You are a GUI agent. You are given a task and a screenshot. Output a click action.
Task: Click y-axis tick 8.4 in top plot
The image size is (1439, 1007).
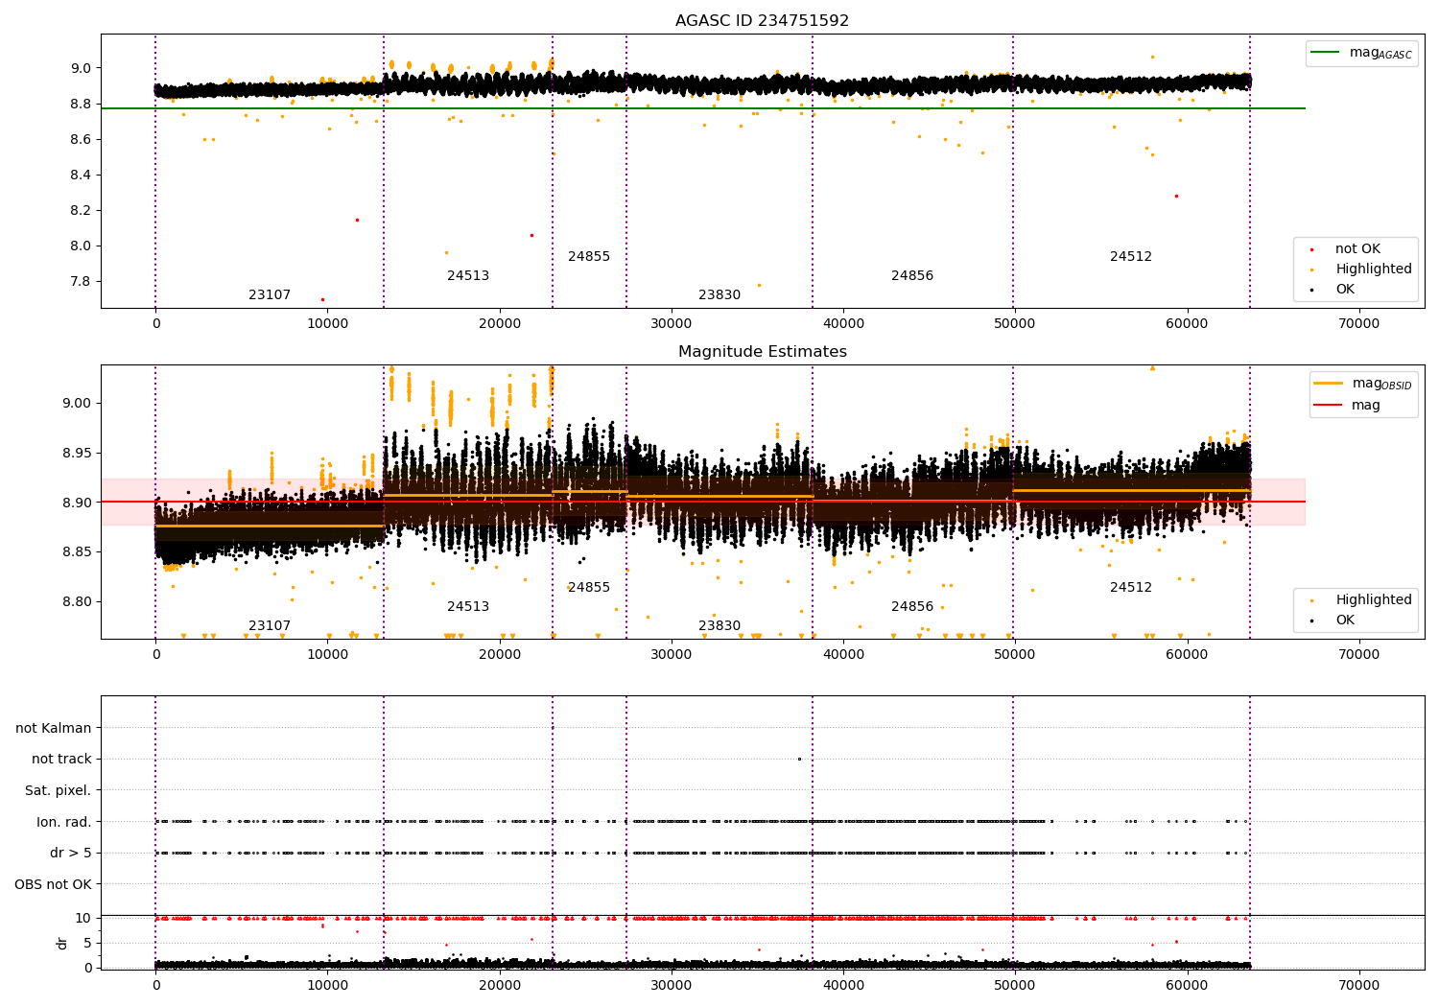[x=80, y=176]
